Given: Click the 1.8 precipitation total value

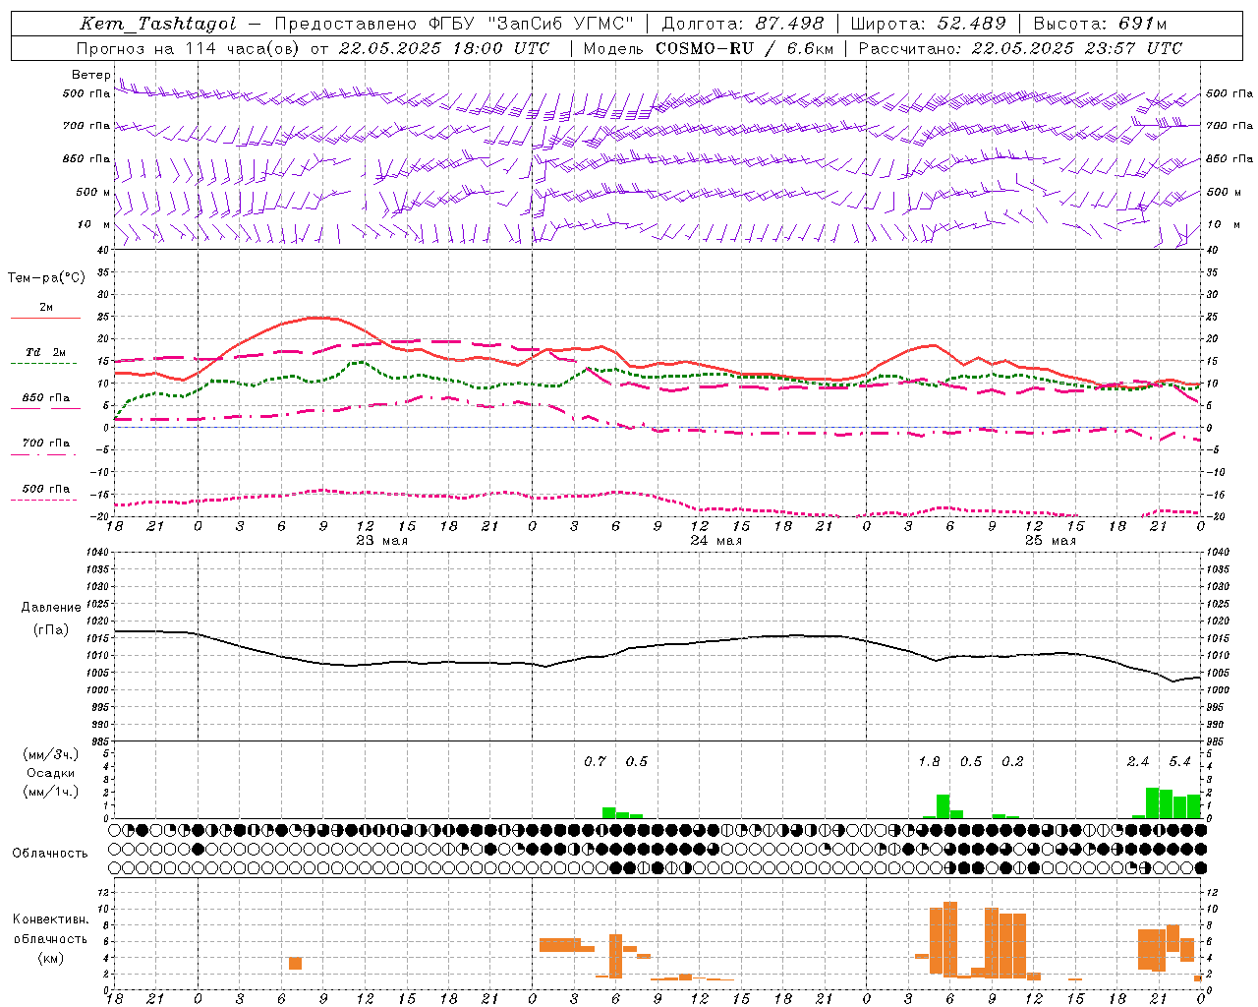Looking at the screenshot, I should click(x=929, y=762).
